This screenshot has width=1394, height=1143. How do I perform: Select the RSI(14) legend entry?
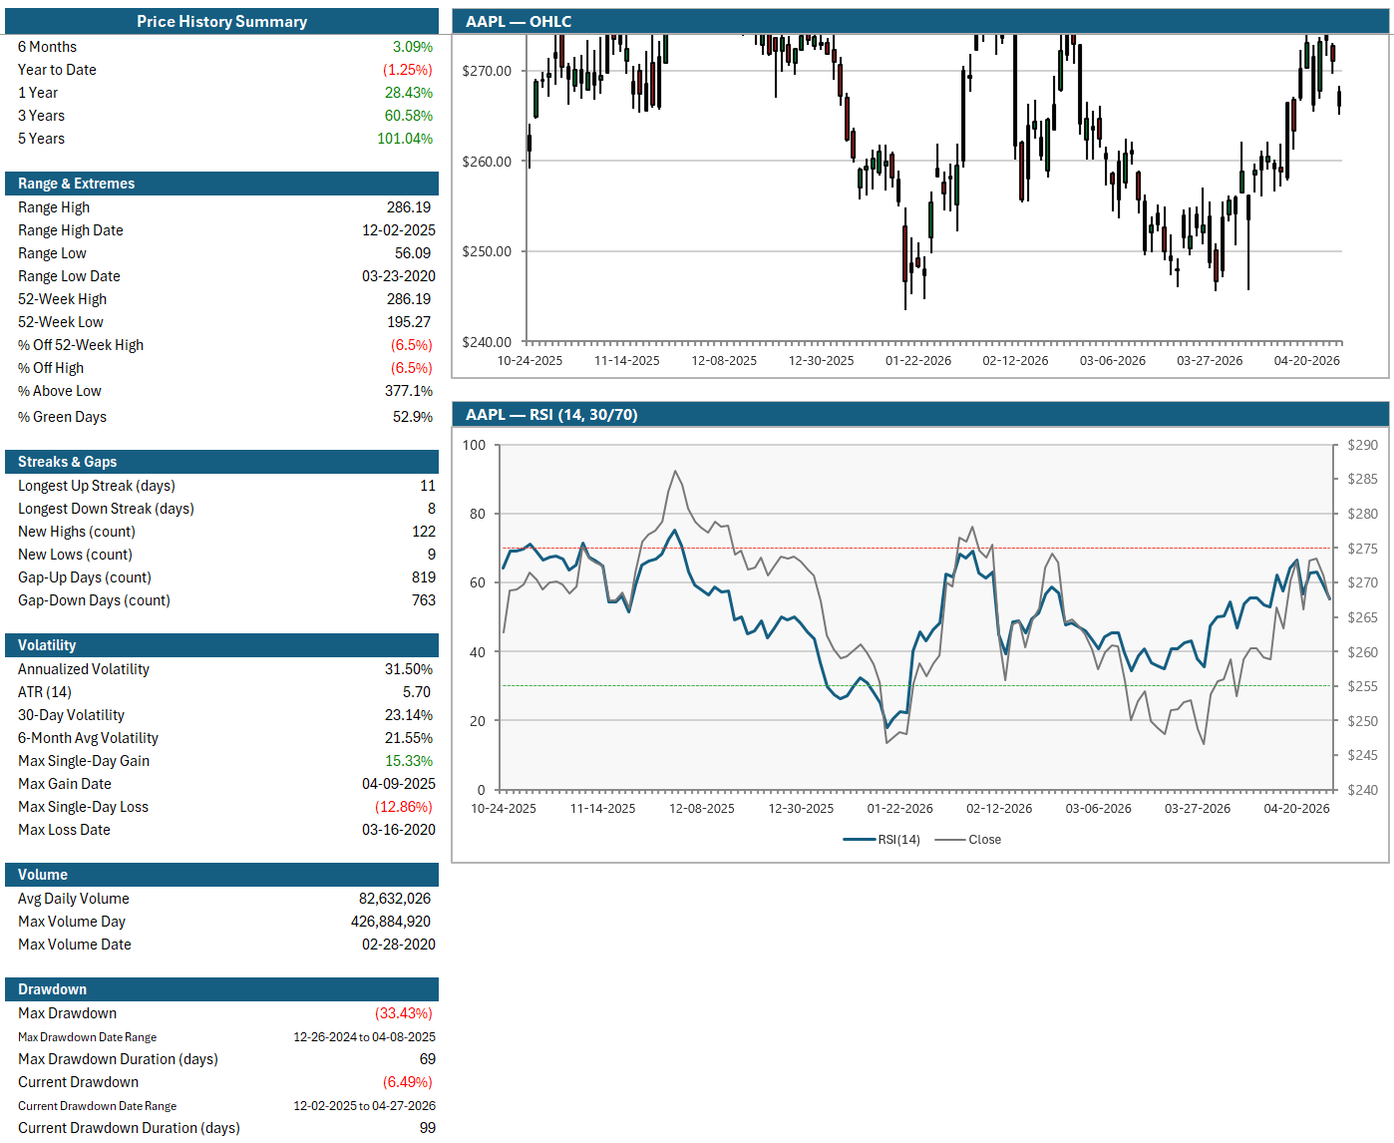coord(881,840)
